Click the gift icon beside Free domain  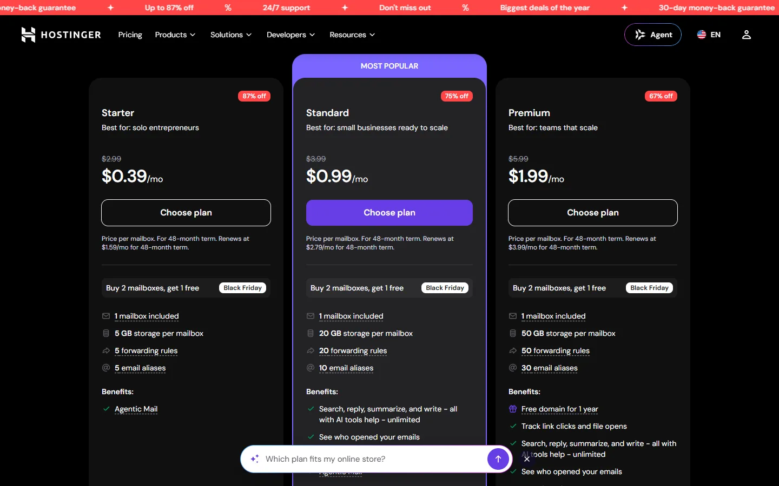[x=513, y=409]
